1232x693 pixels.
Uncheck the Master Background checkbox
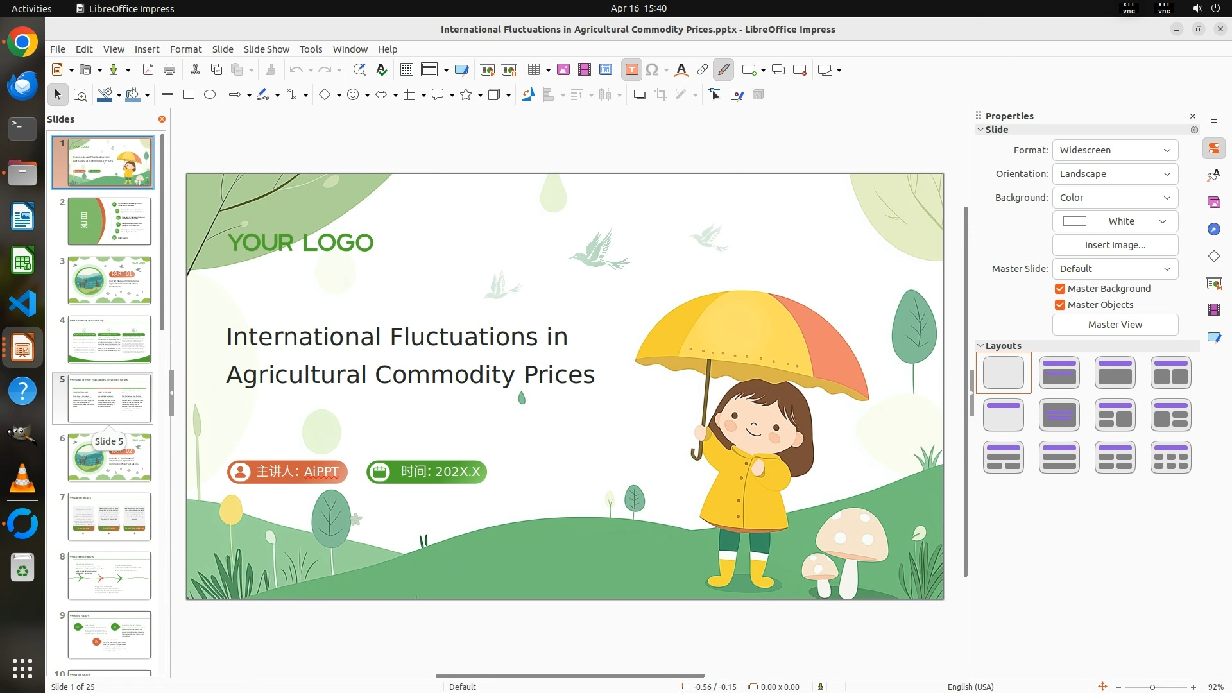pyautogui.click(x=1060, y=289)
